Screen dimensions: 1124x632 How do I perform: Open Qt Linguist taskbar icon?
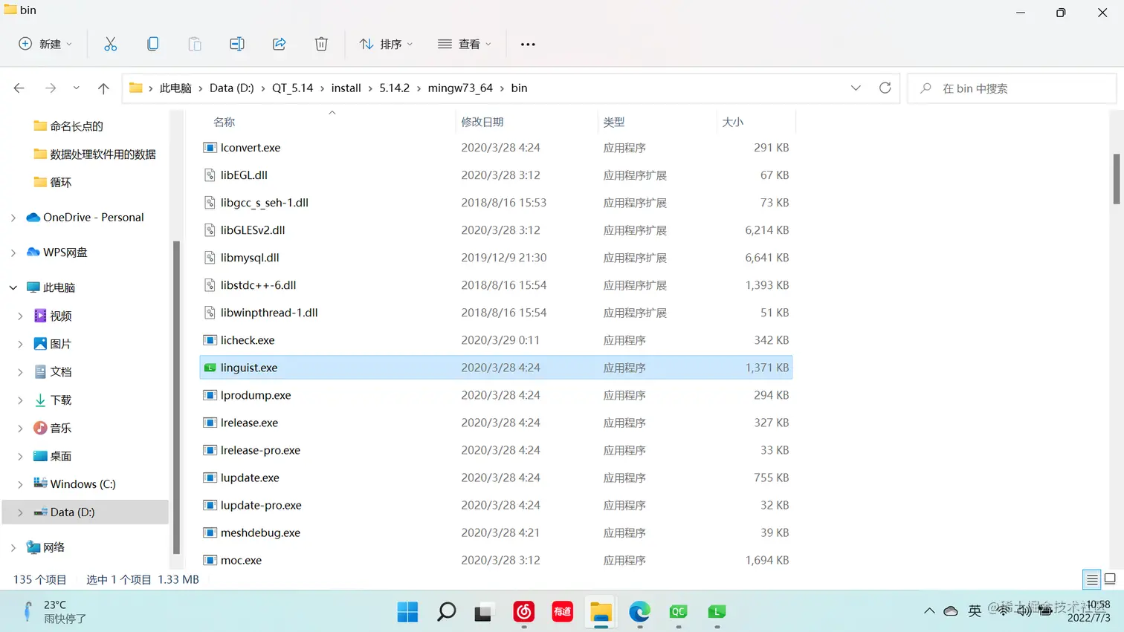pos(717,612)
